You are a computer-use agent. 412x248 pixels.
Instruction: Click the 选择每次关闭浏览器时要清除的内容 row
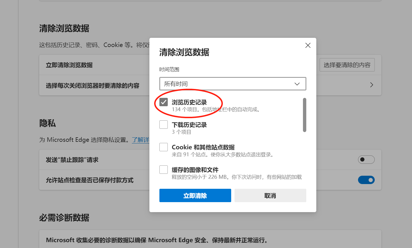(x=210, y=85)
